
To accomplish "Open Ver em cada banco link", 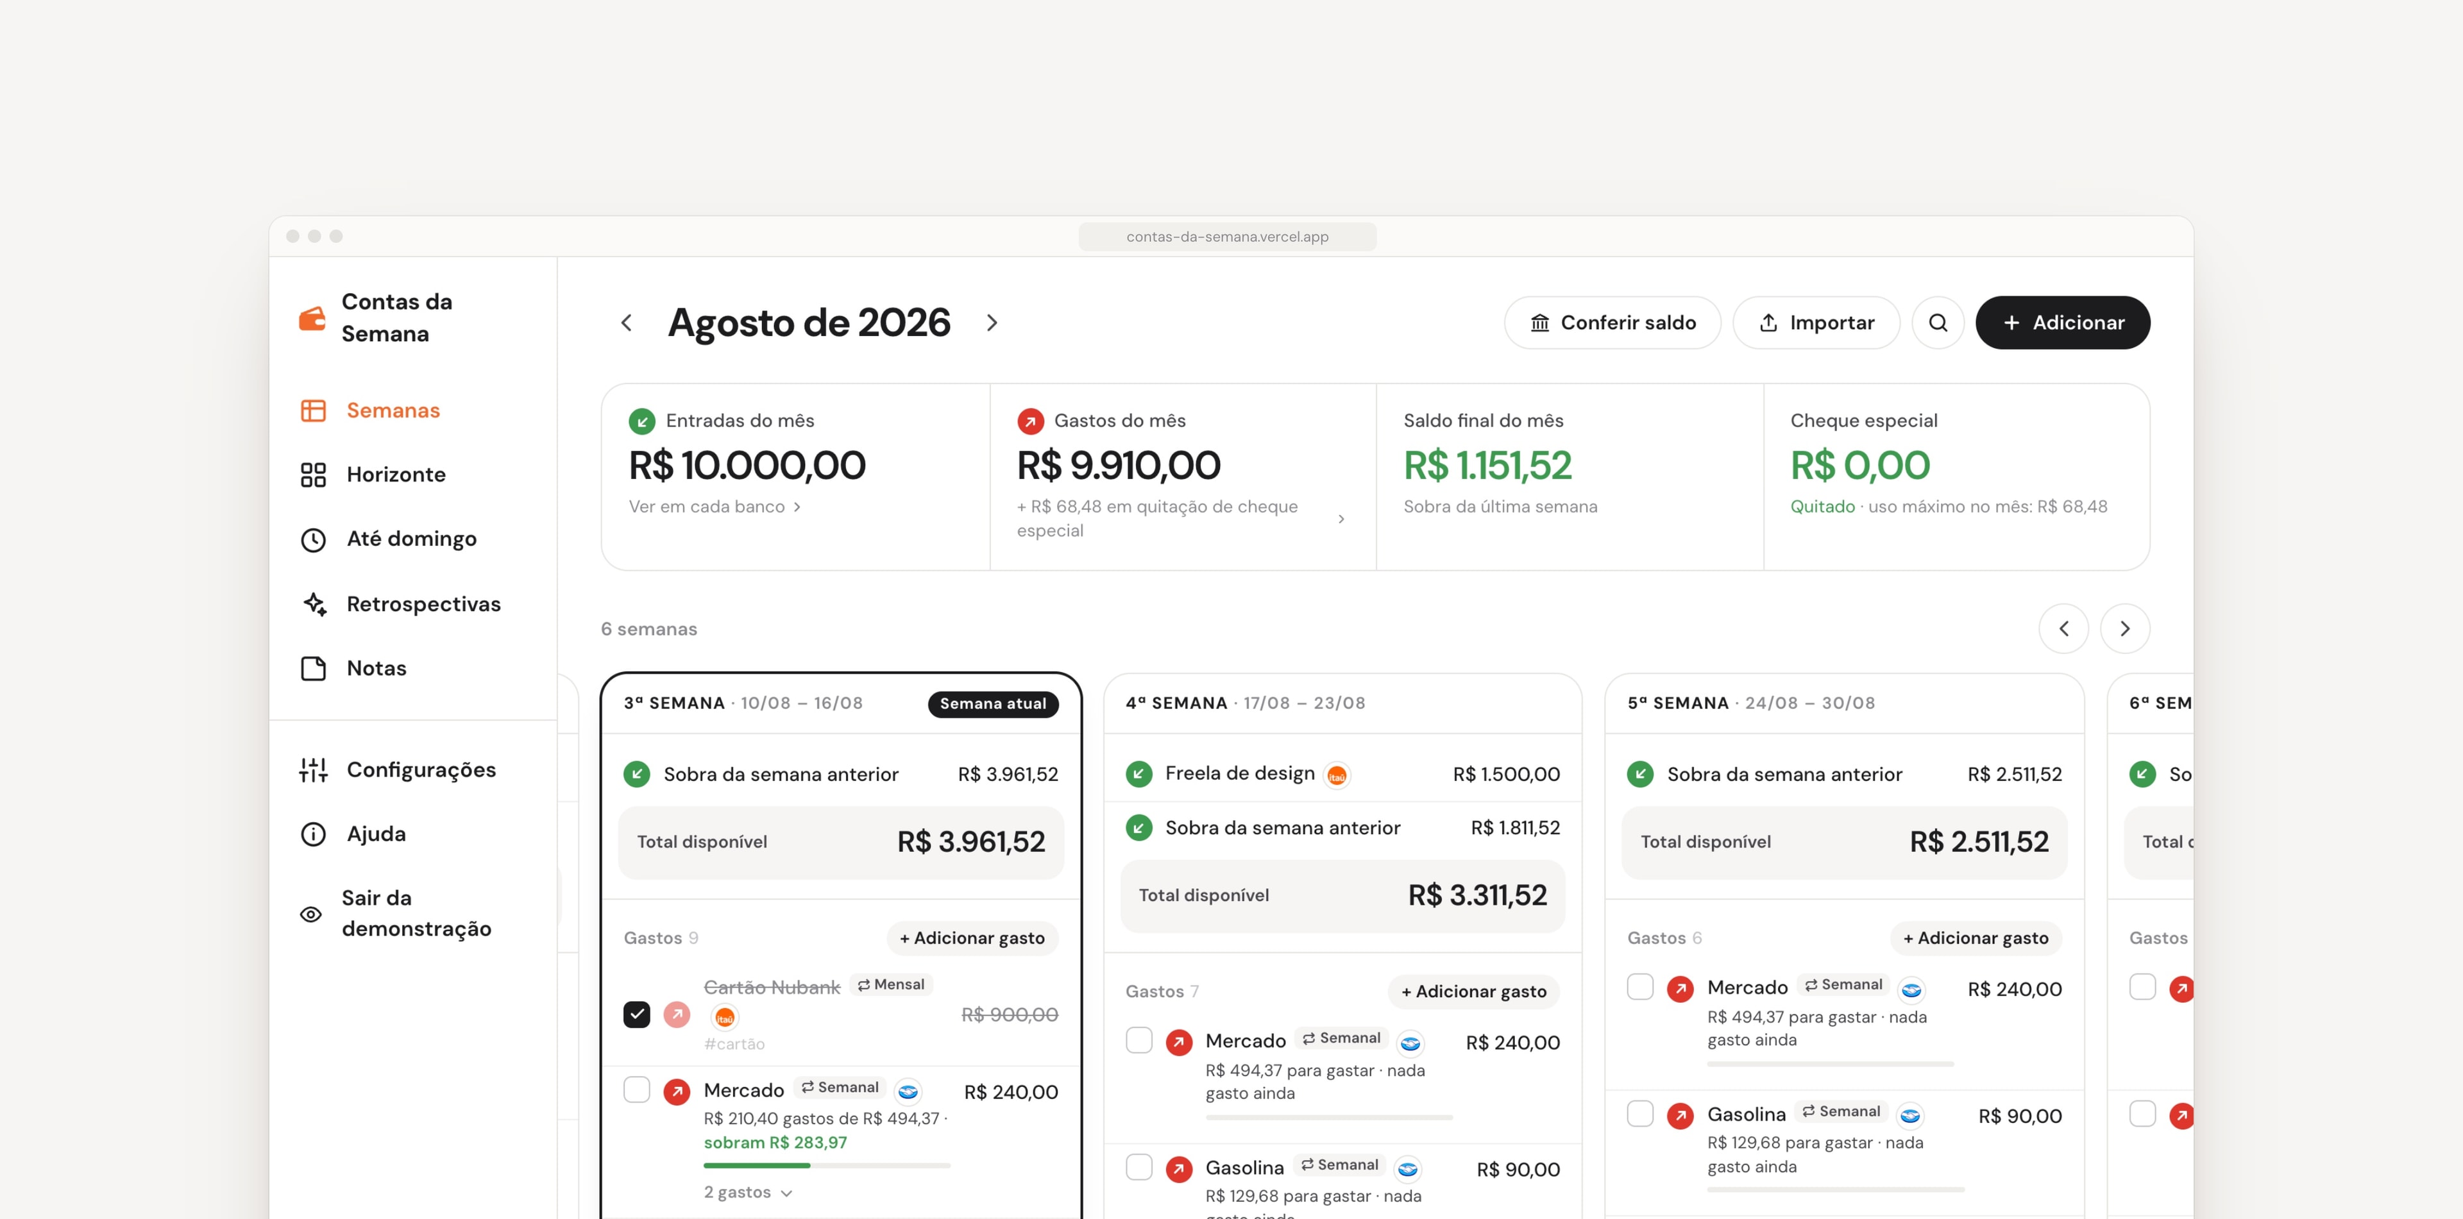I will [x=715, y=507].
